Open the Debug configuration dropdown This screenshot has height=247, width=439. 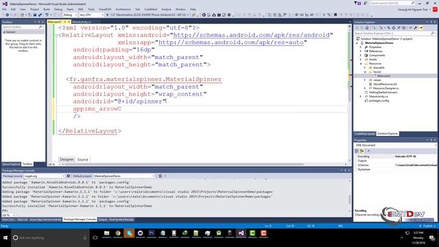click(x=70, y=15)
